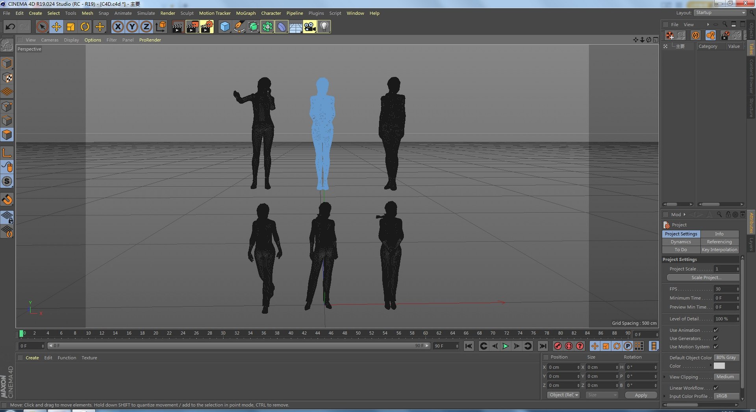
Task: Click the Floor environment icon
Action: point(295,27)
